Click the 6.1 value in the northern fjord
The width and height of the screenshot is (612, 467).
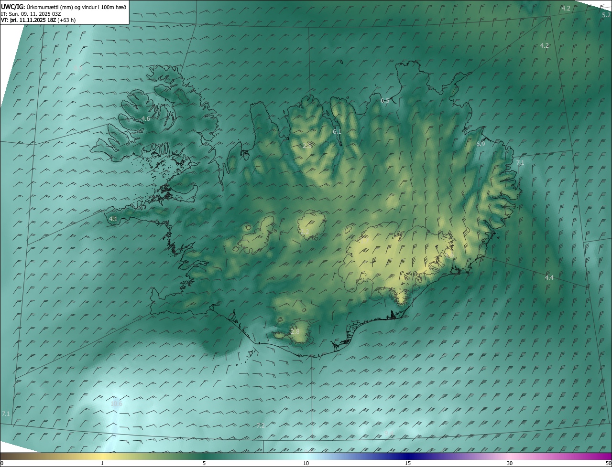(x=337, y=131)
